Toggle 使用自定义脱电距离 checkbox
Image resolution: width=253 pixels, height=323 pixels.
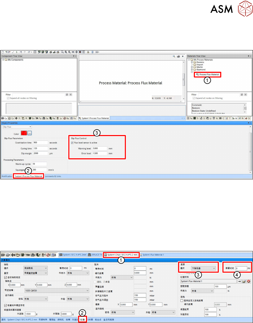tap(182, 301)
